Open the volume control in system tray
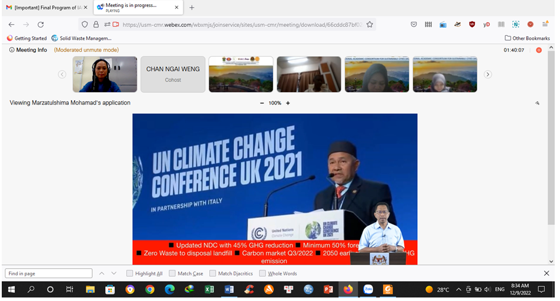 click(x=488, y=290)
